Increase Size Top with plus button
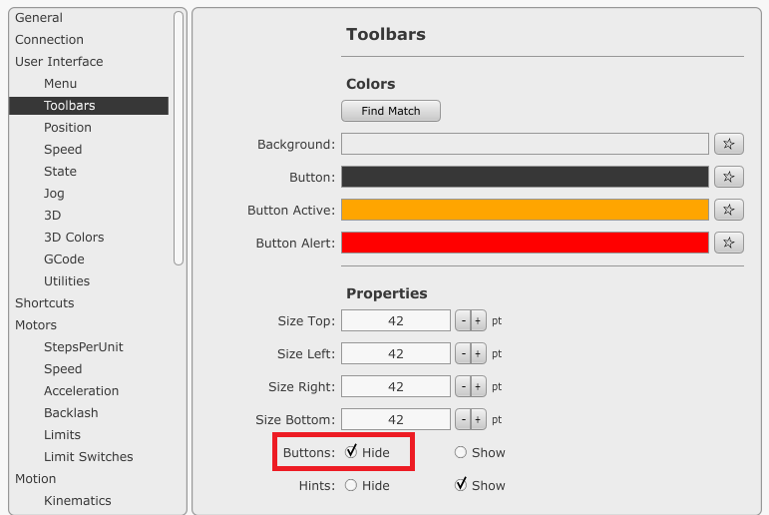This screenshot has width=769, height=515. point(478,320)
